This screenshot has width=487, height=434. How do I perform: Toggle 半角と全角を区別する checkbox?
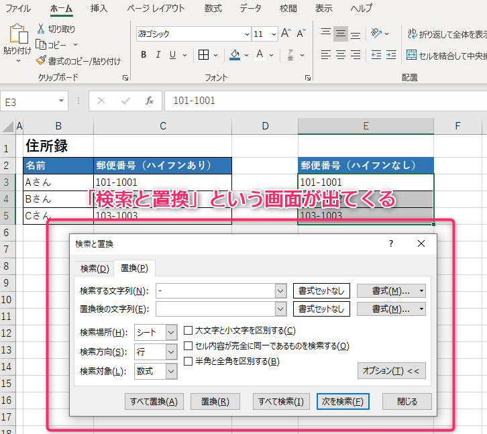(188, 362)
